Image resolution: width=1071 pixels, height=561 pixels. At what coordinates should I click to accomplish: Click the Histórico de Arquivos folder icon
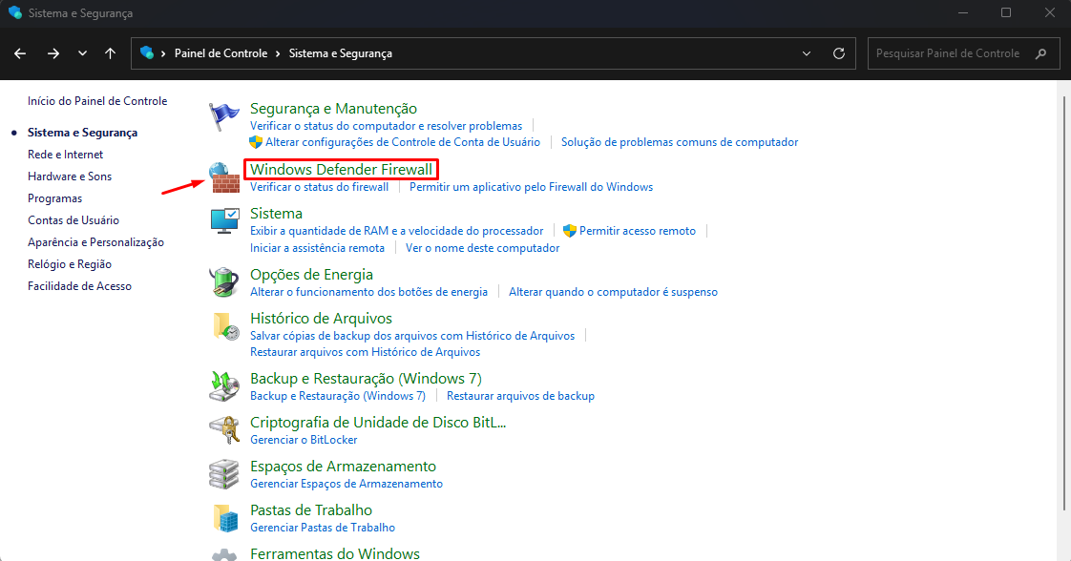tap(224, 326)
